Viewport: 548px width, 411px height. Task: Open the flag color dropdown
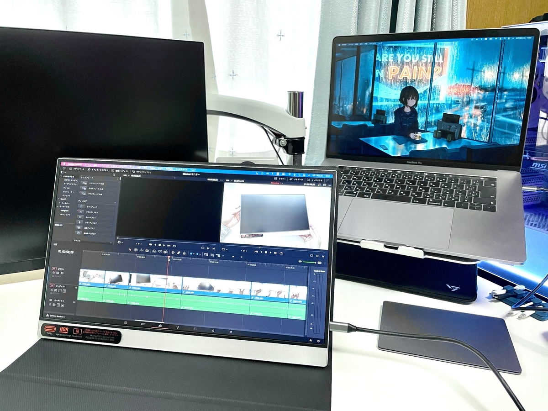[193, 253]
